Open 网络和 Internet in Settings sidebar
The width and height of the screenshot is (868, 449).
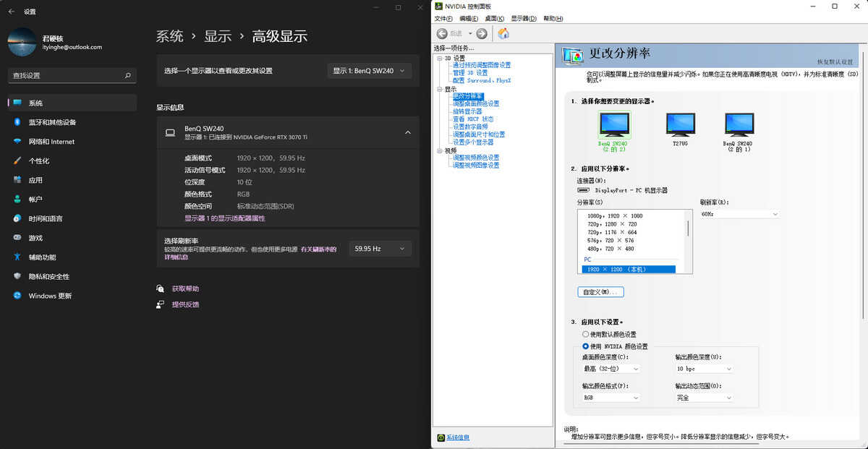tap(72, 142)
